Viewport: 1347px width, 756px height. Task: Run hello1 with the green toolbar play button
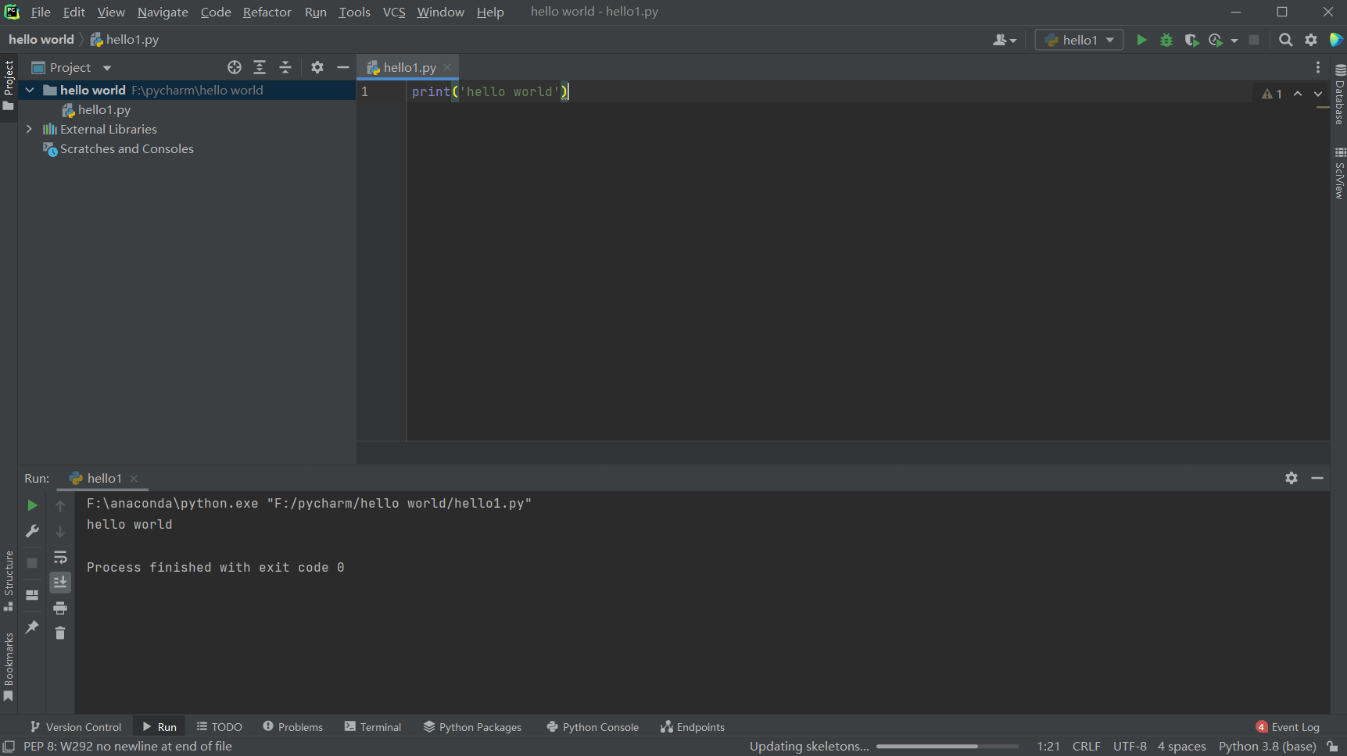(1141, 40)
